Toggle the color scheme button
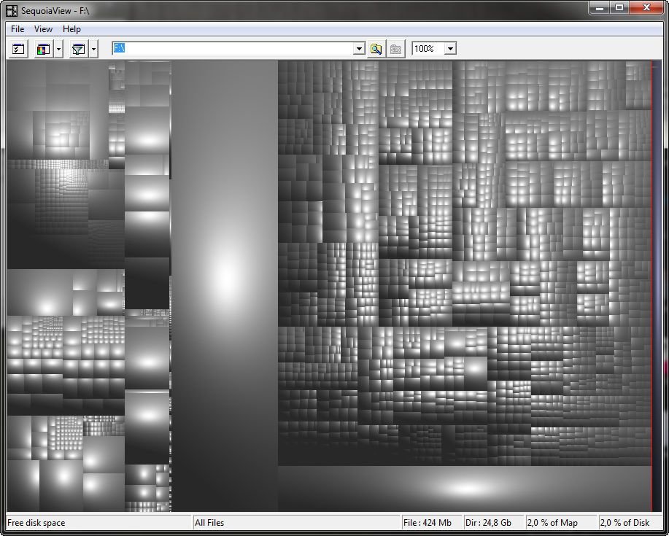Image resolution: width=669 pixels, height=536 pixels. (43, 49)
